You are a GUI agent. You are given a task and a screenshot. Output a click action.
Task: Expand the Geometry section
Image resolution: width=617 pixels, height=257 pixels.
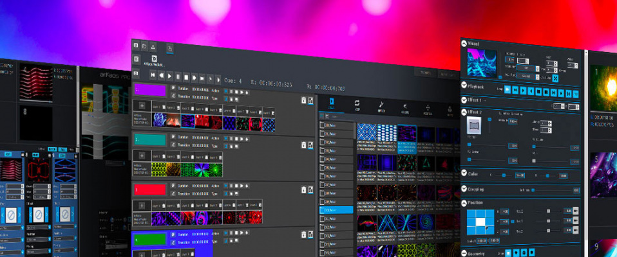[x=464, y=253]
